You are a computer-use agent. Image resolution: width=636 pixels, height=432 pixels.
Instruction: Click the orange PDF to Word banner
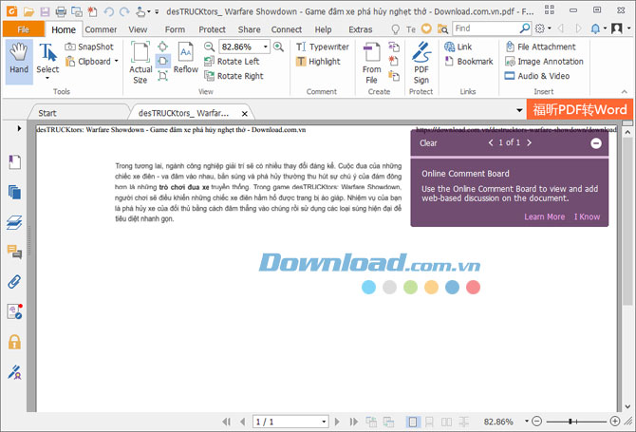coord(580,109)
